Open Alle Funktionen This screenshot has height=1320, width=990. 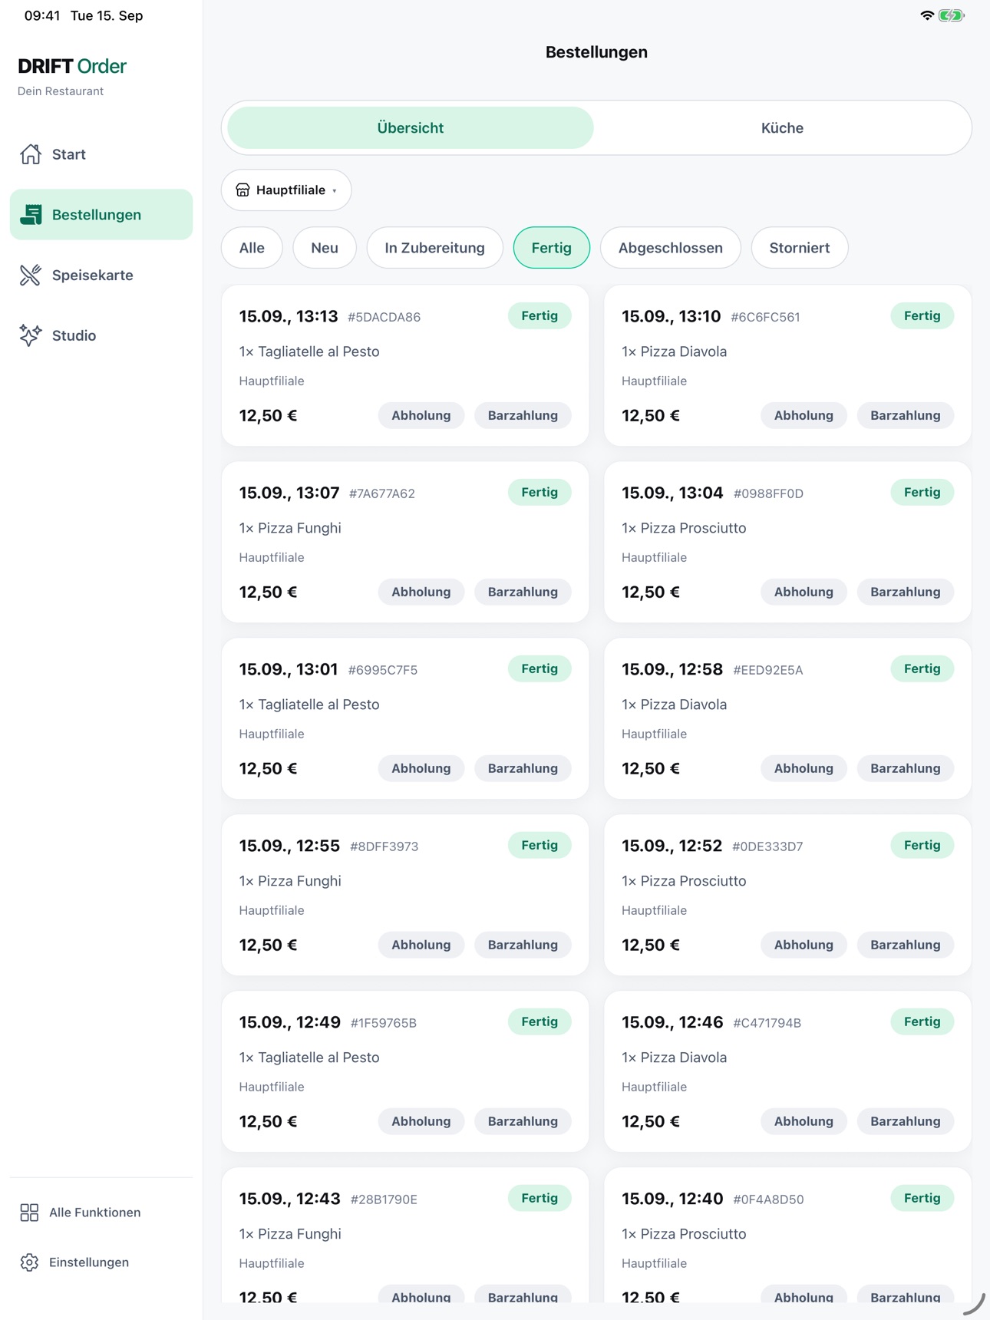click(101, 1213)
